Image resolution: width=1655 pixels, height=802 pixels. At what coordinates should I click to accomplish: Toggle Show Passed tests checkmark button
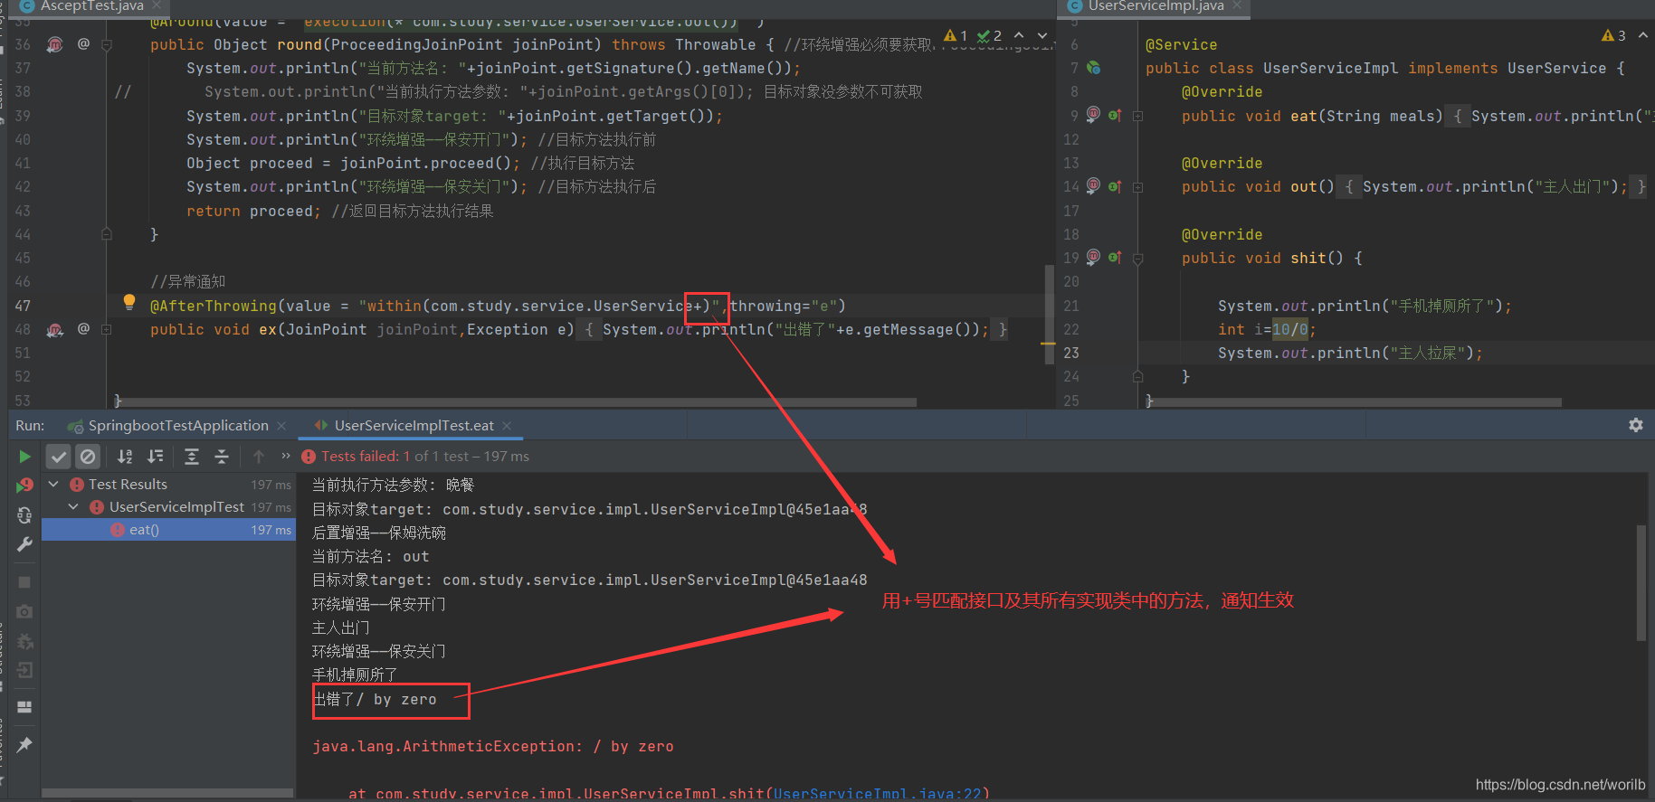point(59,457)
